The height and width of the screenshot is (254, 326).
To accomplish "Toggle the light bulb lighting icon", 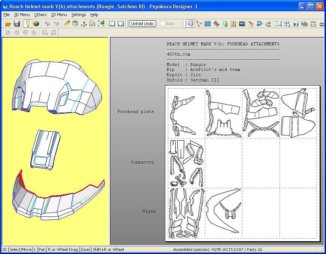I will 28,24.
